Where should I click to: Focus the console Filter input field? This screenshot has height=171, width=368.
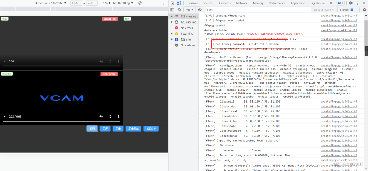click(x=259, y=10)
